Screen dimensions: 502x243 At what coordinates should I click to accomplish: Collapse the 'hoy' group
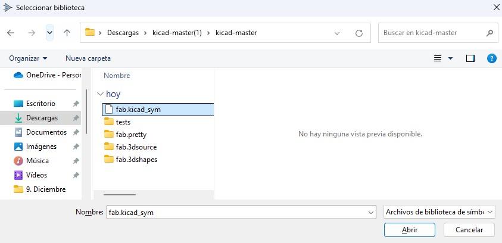99,94
